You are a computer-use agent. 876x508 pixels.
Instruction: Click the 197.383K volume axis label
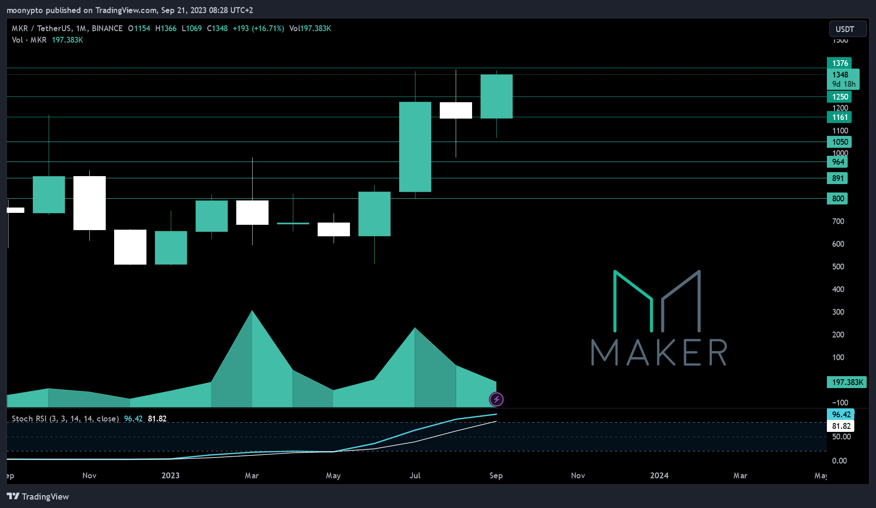847,382
